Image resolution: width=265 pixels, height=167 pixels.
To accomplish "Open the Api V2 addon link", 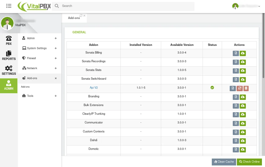I will click(x=94, y=88).
